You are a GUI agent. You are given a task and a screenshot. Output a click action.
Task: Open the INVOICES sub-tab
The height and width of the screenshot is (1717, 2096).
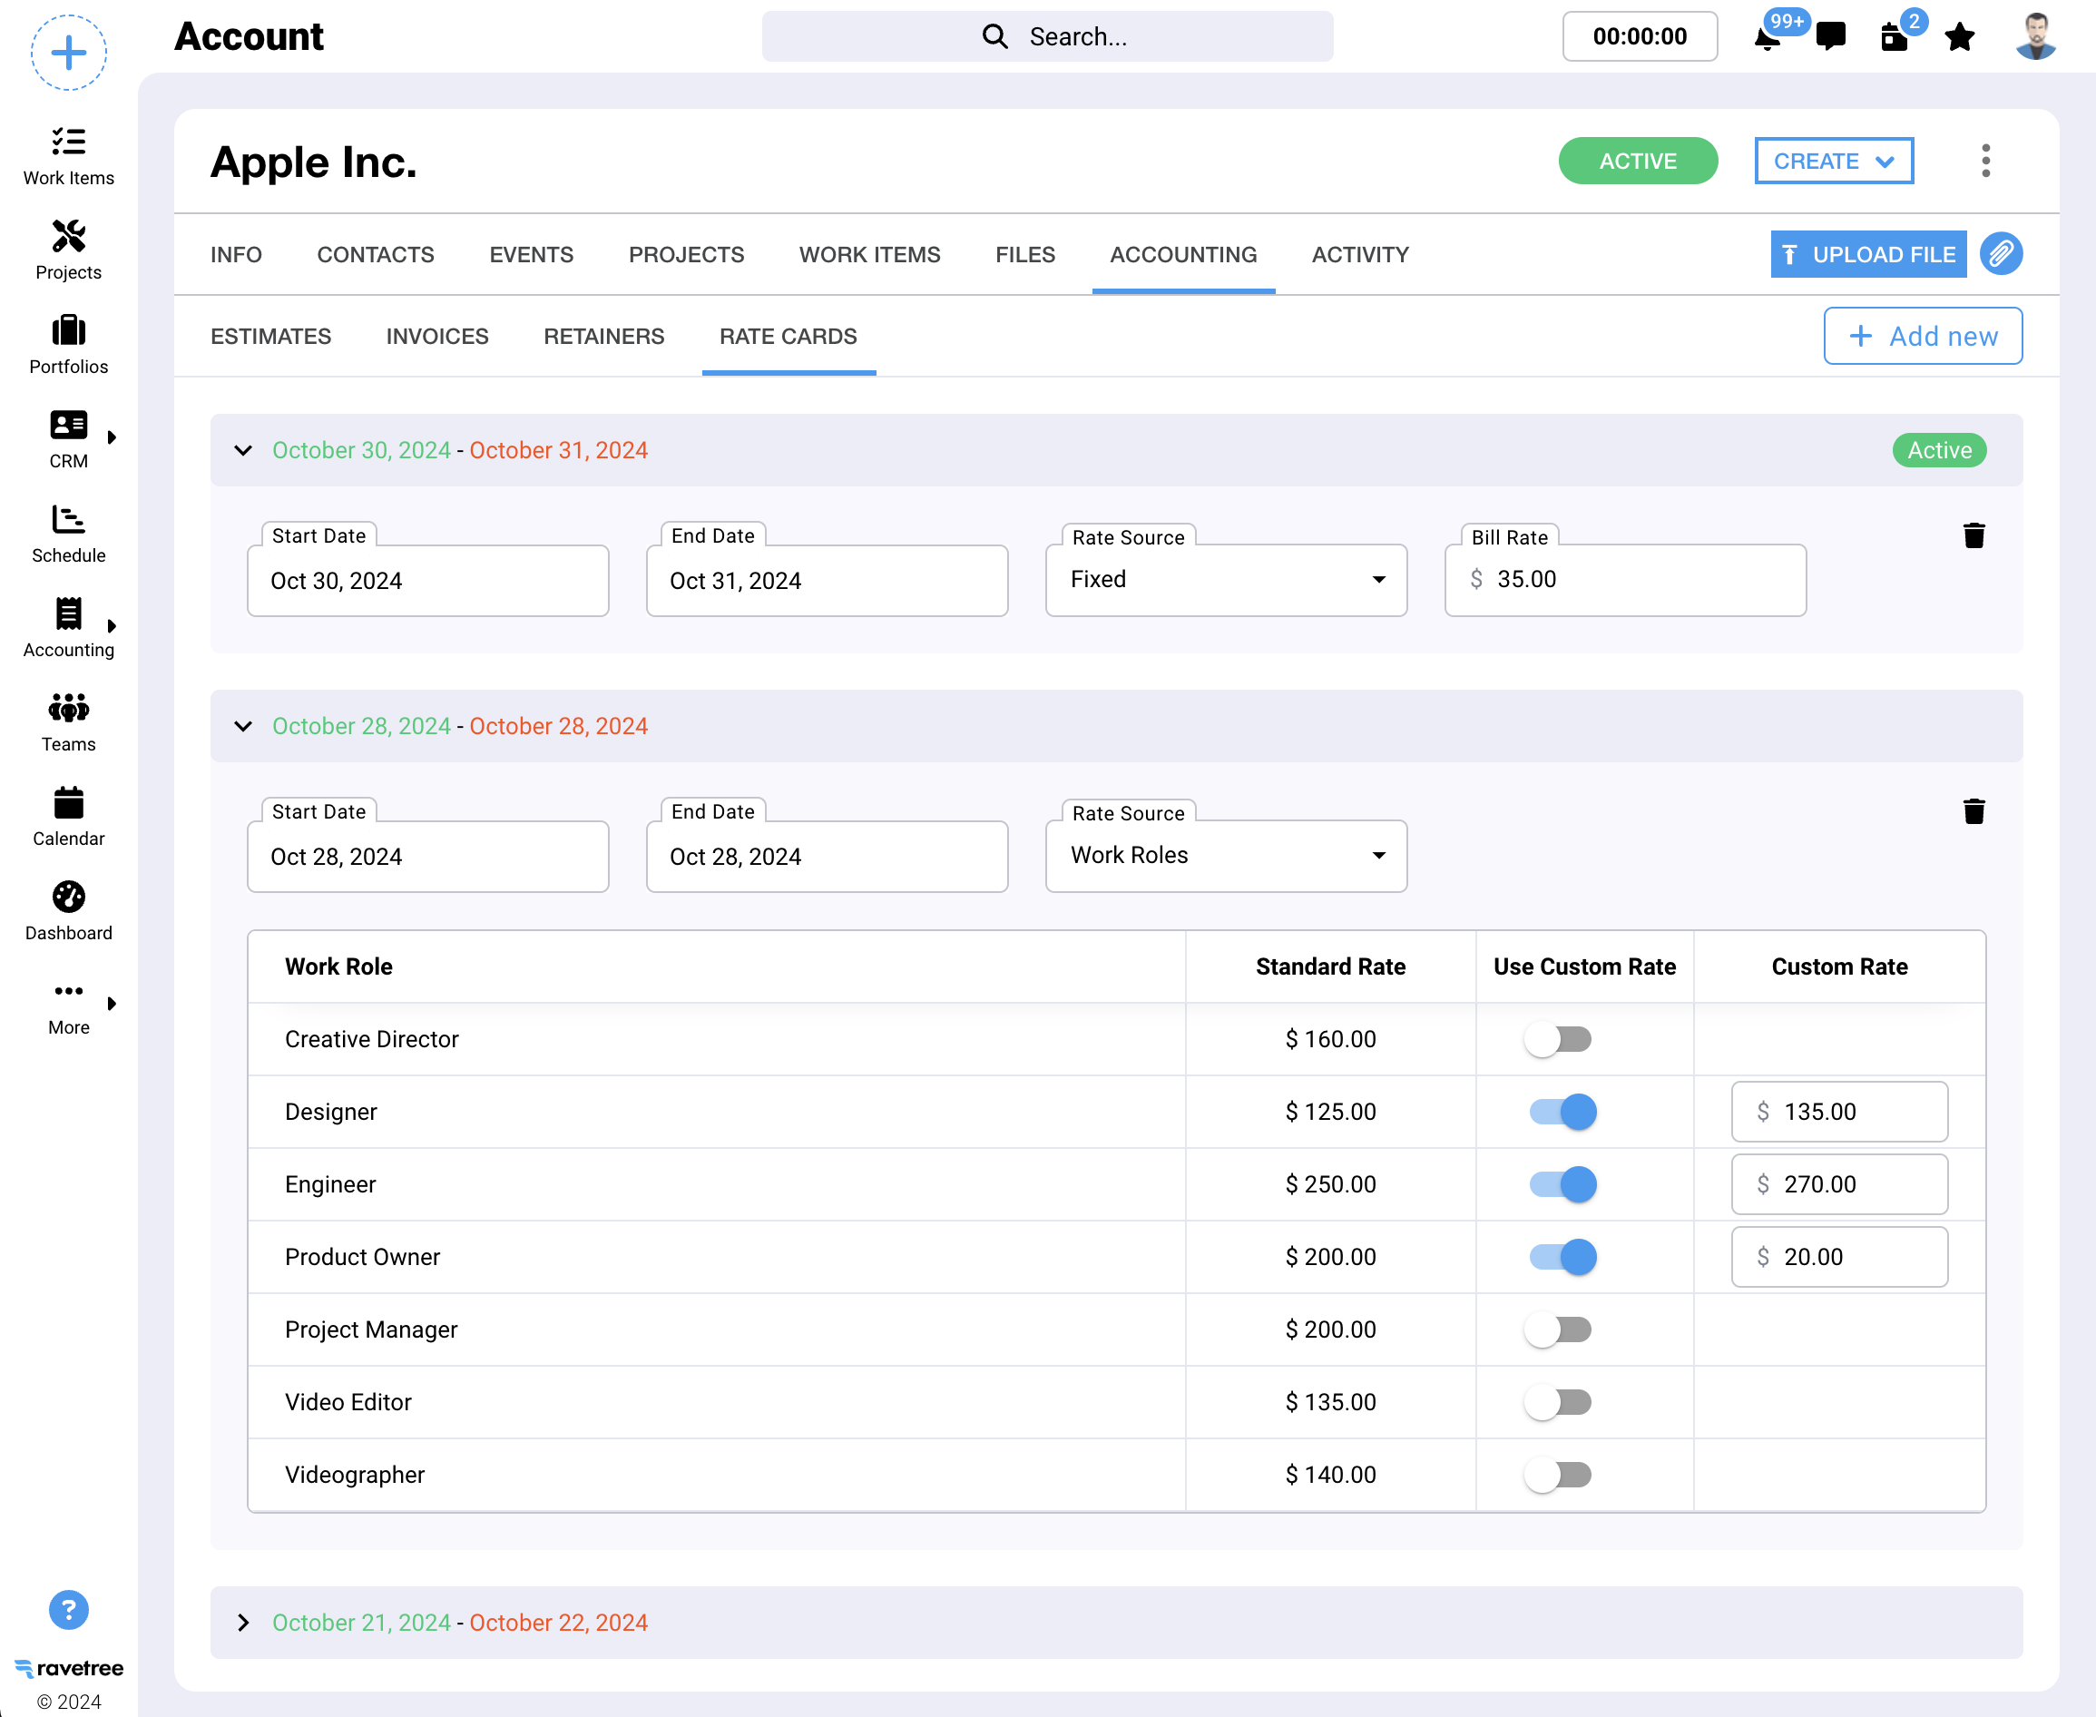pyautogui.click(x=437, y=337)
